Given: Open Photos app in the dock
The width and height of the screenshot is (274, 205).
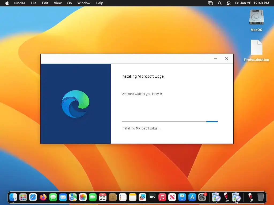Looking at the screenshot, I should click(83, 197).
